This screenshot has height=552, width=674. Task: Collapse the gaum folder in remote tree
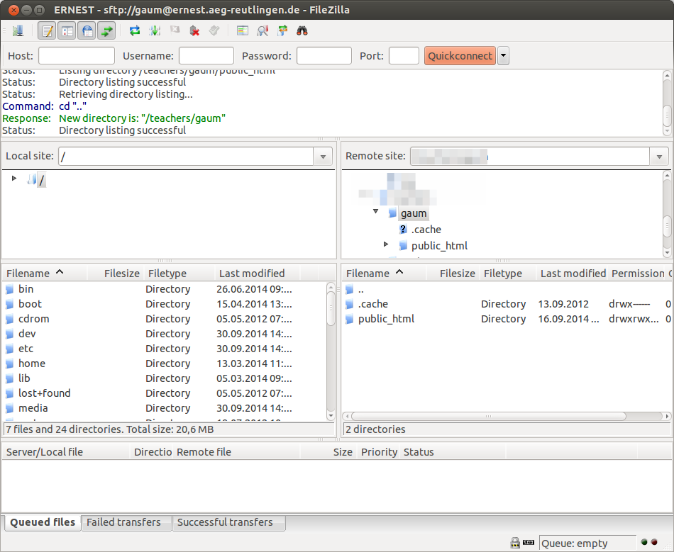tap(375, 213)
